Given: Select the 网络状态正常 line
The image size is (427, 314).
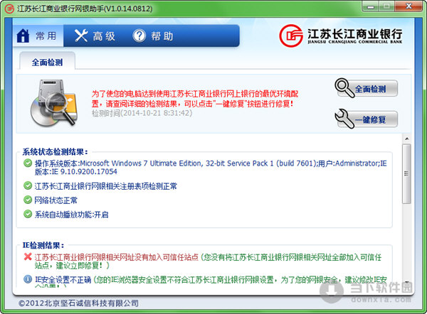Looking at the screenshot, I should (56, 200).
